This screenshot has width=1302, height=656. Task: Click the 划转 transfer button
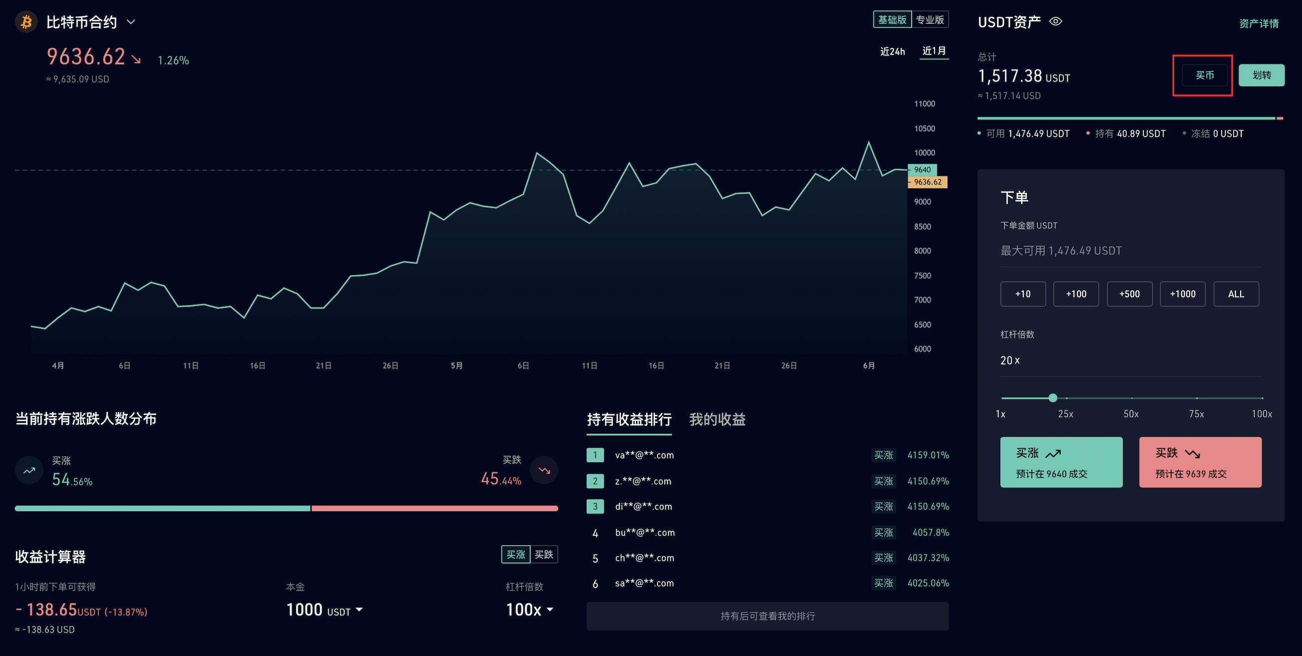pyautogui.click(x=1261, y=75)
